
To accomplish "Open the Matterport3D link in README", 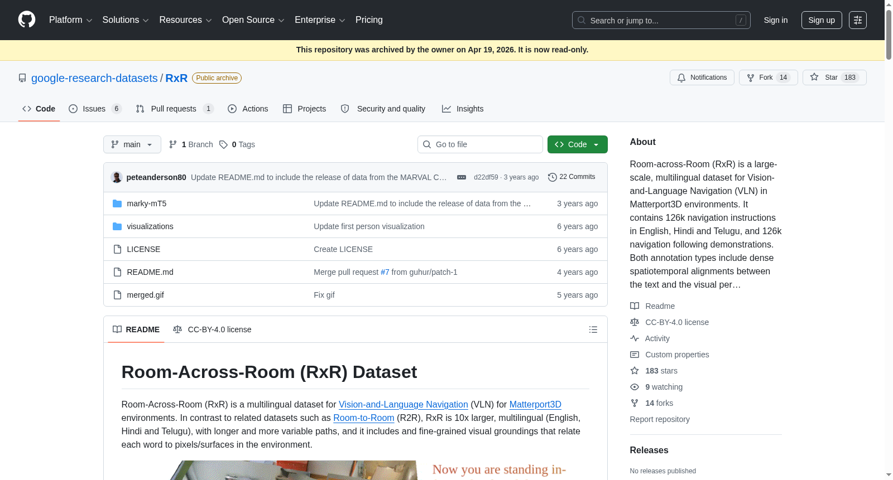I will [535, 405].
